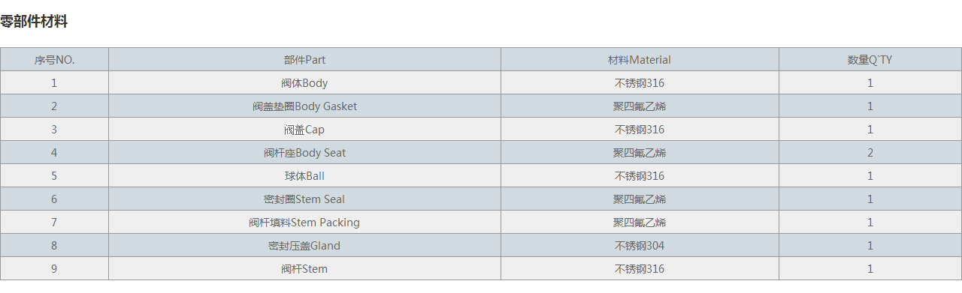
Task: Click the 不锈钢304 material cell
Action: click(x=640, y=246)
